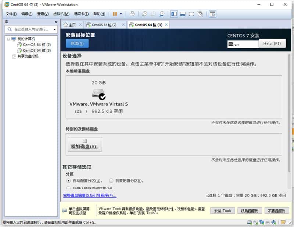Viewport: 294px width, 227px height.
Task: Select 自动配置分区 radio button
Action: click(x=68, y=181)
